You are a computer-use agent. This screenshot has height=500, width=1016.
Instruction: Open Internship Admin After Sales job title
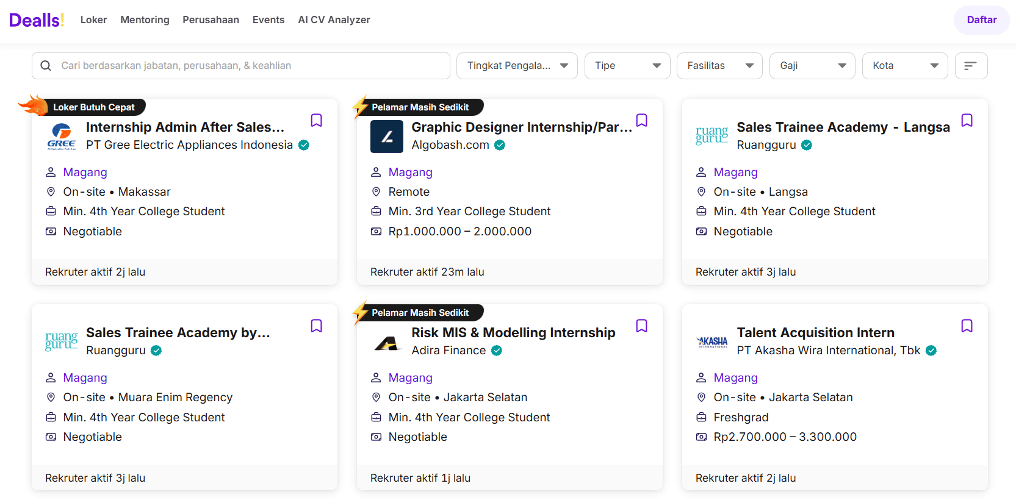(185, 127)
